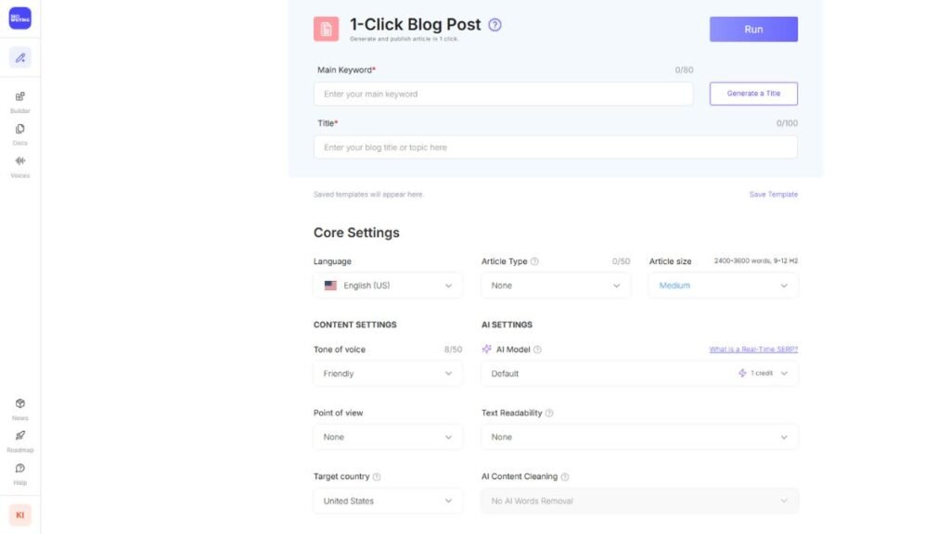Image resolution: width=950 pixels, height=534 pixels.
Task: Expand the Language dropdown
Action: point(388,286)
